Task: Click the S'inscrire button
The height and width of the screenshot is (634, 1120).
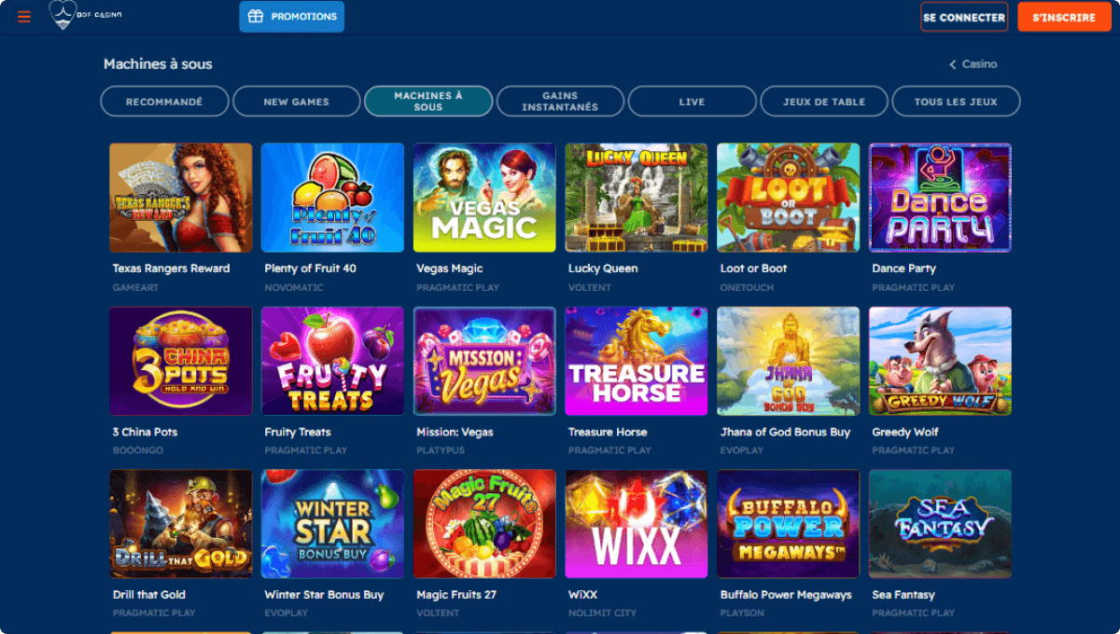Action: click(x=1064, y=17)
